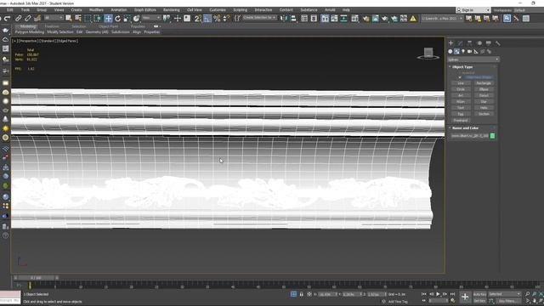Open the Rendered Frame Window
544x306 pixels.
[x=376, y=19]
